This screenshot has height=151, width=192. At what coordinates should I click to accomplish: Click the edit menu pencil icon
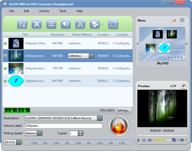174,20
